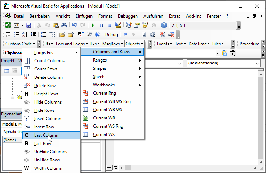
Task: Select Current WB menu item
Action: click(112, 118)
